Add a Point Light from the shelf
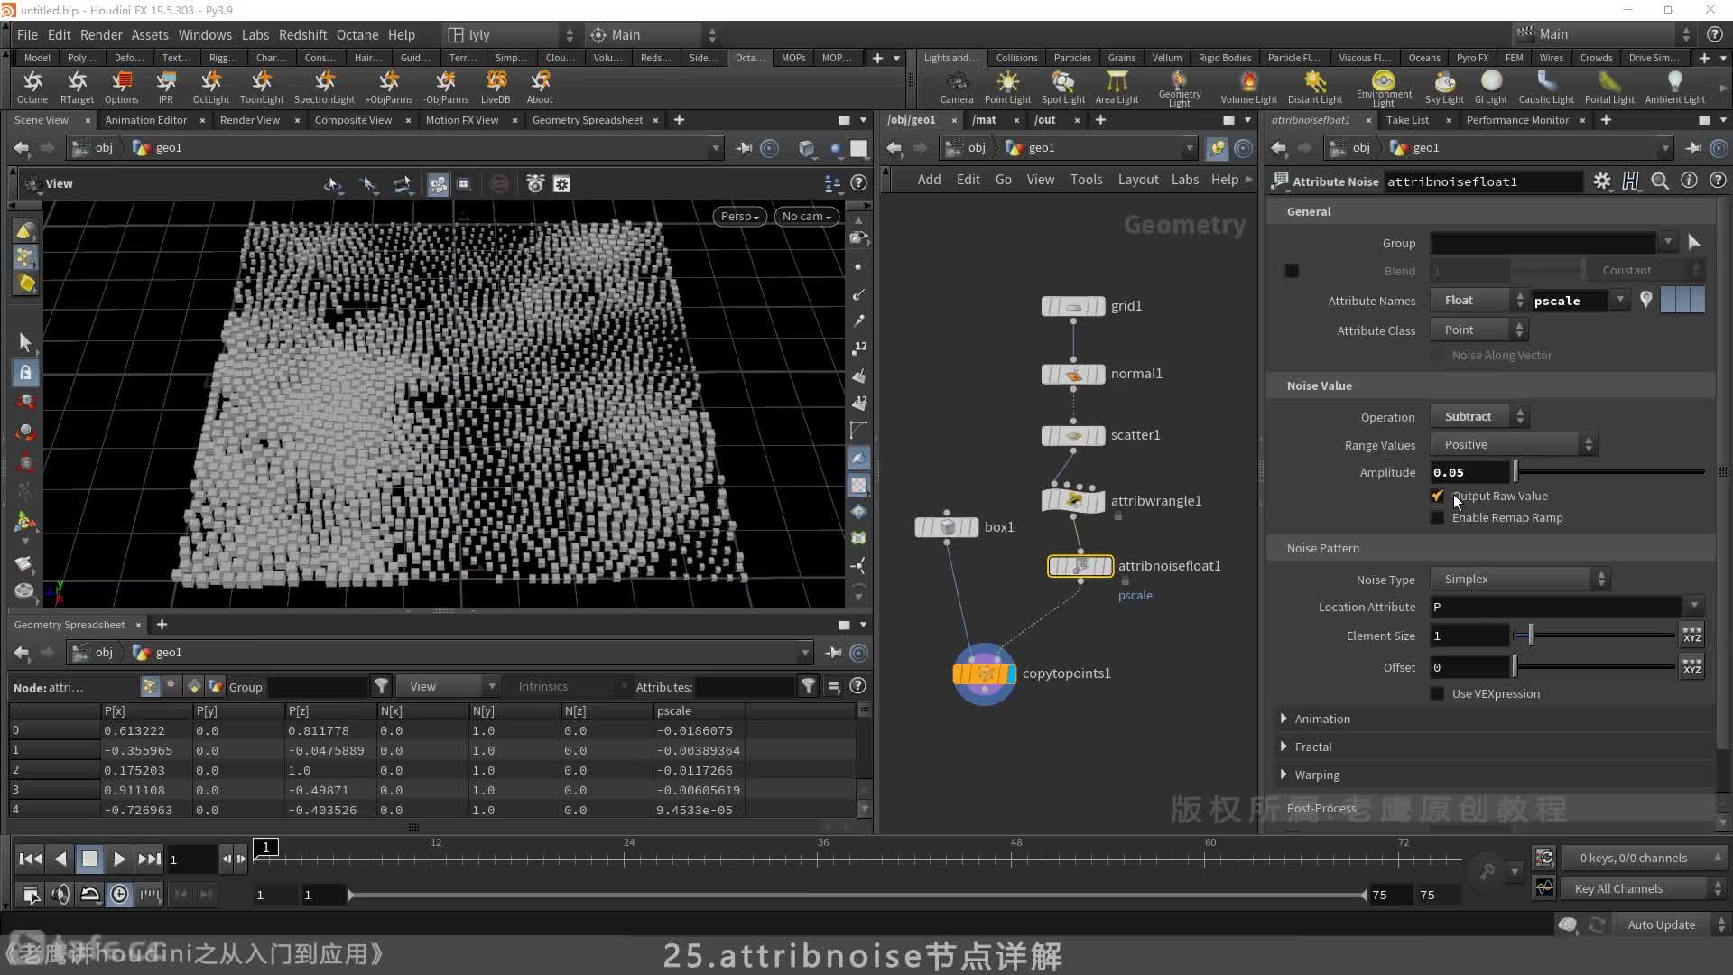The height and width of the screenshot is (975, 1733). click(x=1007, y=88)
